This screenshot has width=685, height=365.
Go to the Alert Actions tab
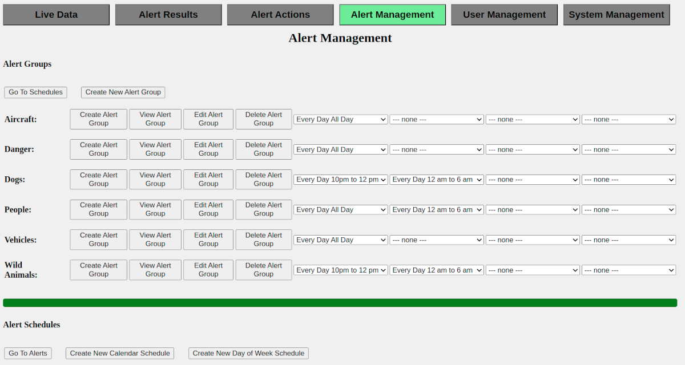(280, 15)
